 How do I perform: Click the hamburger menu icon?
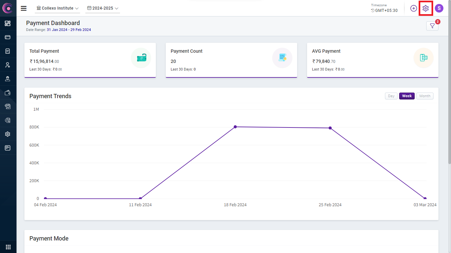click(24, 8)
